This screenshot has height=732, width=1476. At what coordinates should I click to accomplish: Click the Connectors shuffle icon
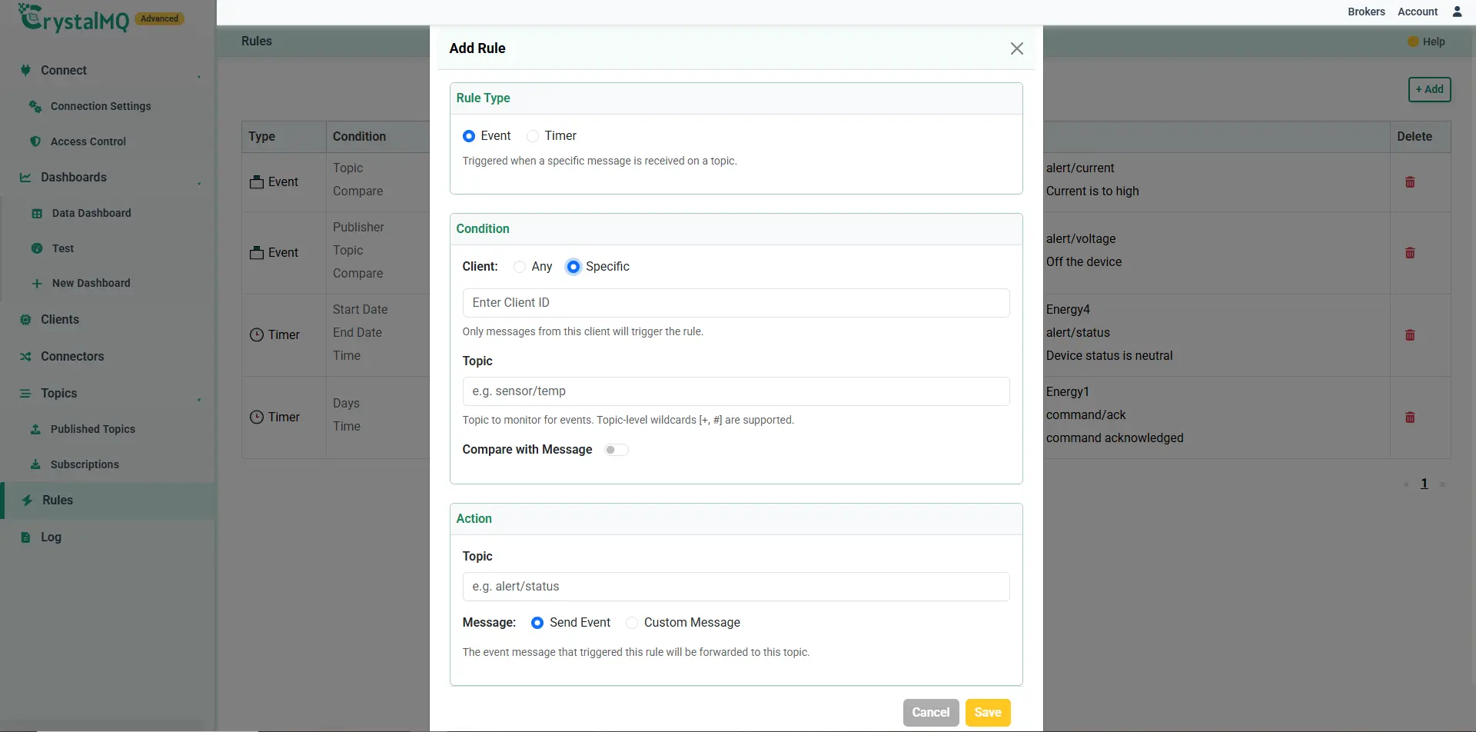(25, 356)
